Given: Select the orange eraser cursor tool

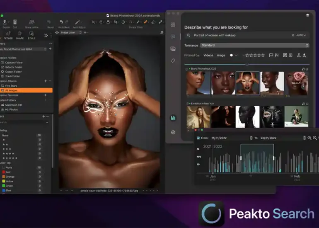Looking at the screenshot, I should (146, 22).
